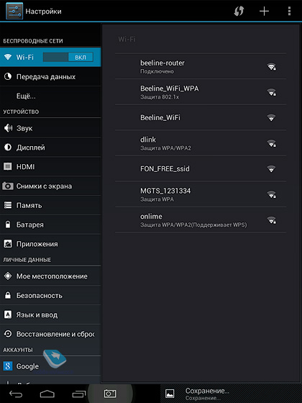Click the battery icon beside Батарея
302x403 pixels.
8,225
